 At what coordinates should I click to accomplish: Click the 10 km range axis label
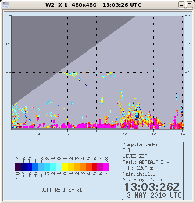click(125, 134)
